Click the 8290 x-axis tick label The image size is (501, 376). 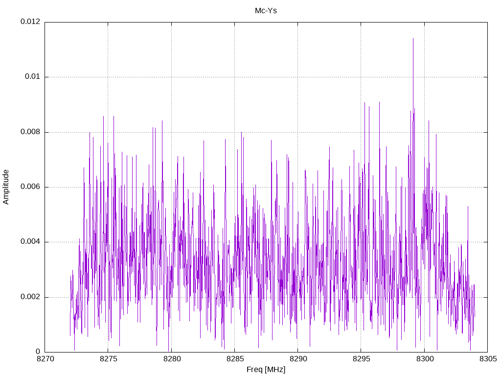pyautogui.click(x=298, y=359)
